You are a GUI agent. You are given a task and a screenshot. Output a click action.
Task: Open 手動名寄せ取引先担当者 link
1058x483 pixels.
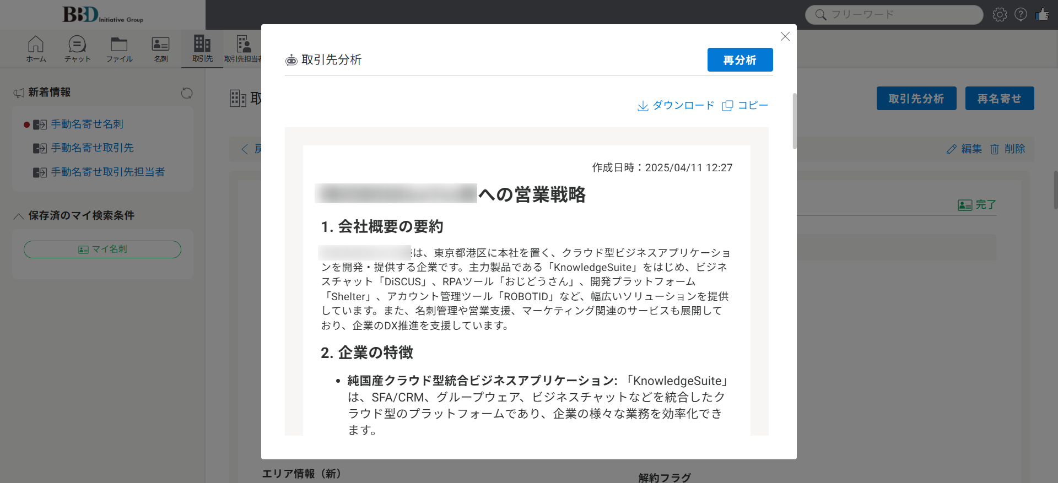108,172
